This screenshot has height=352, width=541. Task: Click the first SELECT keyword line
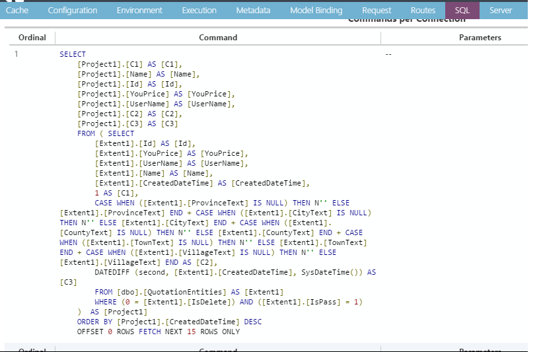tap(73, 54)
